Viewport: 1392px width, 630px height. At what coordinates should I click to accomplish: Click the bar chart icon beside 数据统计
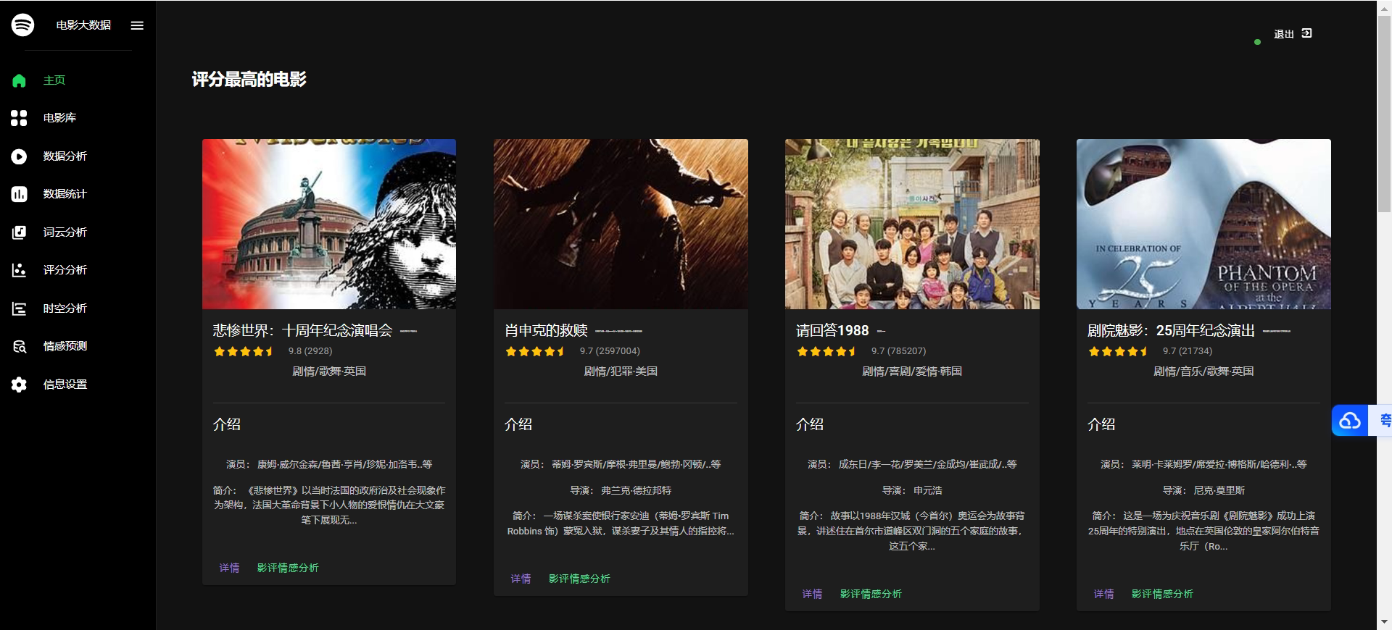tap(19, 194)
